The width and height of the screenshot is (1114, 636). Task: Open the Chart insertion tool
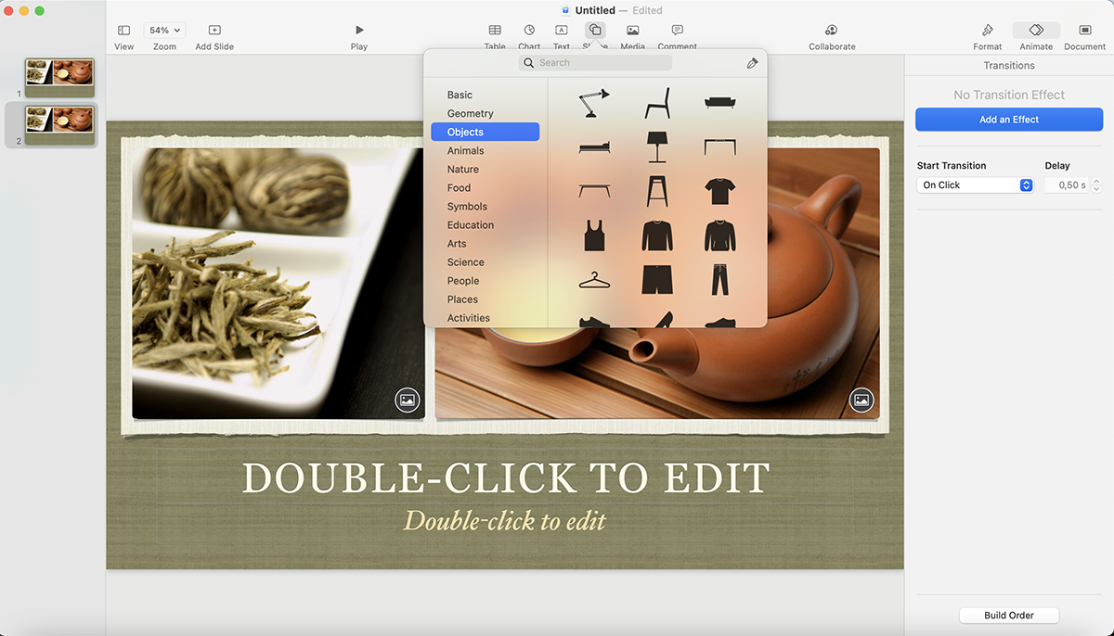[528, 35]
